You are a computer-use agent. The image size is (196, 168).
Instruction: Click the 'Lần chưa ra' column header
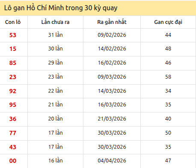[x=55, y=22]
